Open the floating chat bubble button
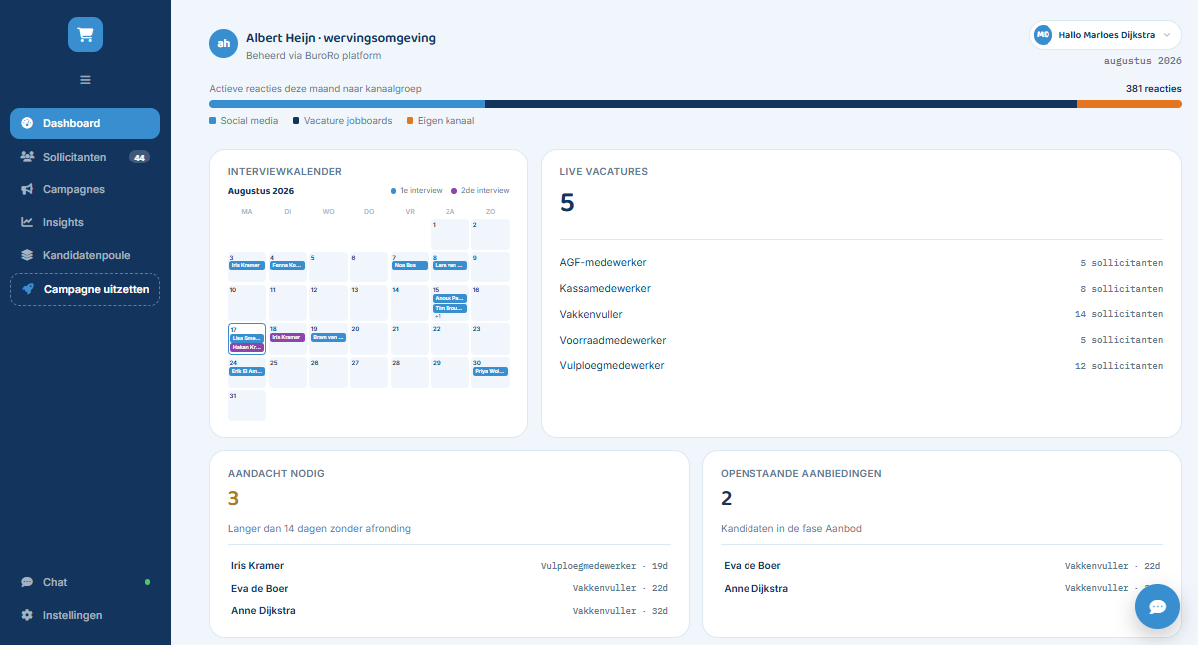Image resolution: width=1198 pixels, height=645 pixels. tap(1157, 606)
